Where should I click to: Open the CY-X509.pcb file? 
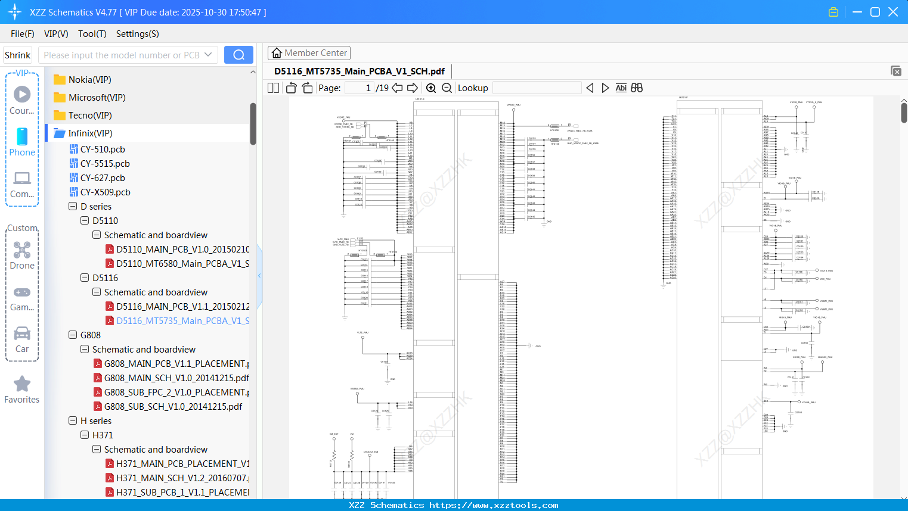tap(100, 192)
